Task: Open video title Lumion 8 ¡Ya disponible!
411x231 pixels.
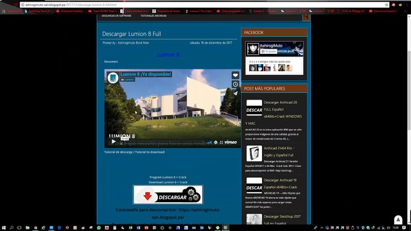Action: click(x=146, y=74)
